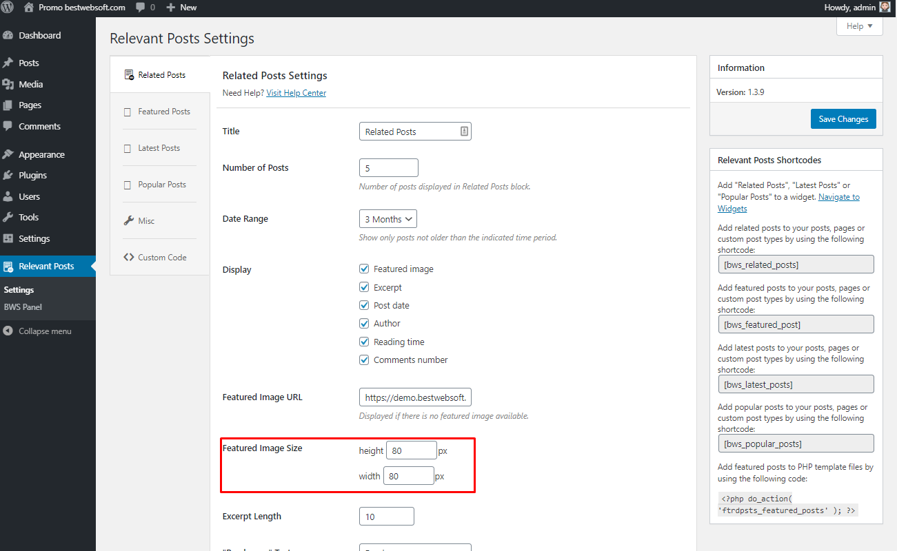Click the Featured Posts tab icon
The height and width of the screenshot is (551, 897).
127,112
